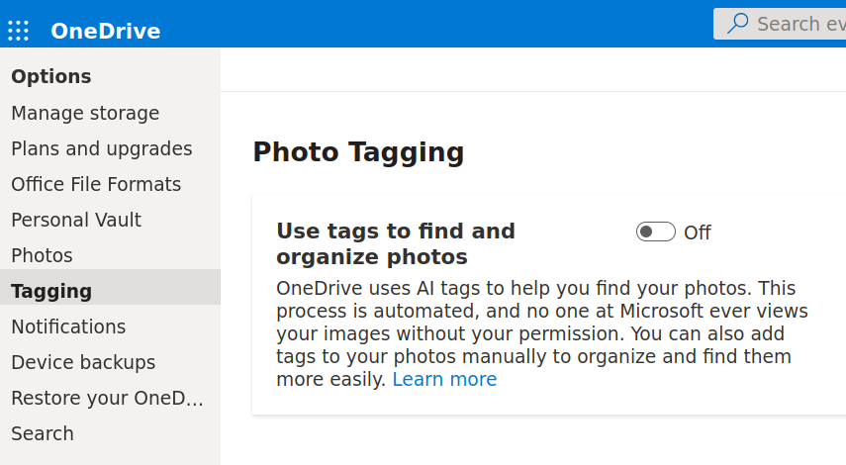The height and width of the screenshot is (465, 846).
Task: Select Office File Formats in sidebar
Action: (96, 184)
